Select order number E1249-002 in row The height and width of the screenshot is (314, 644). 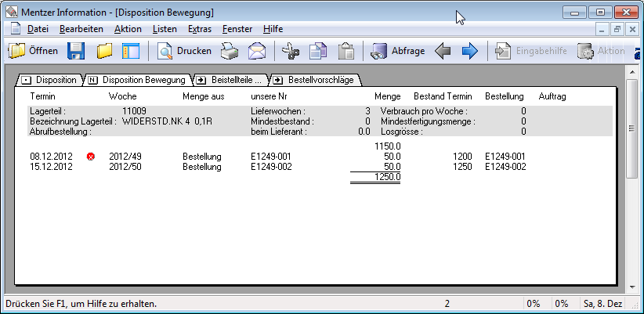[270, 167]
